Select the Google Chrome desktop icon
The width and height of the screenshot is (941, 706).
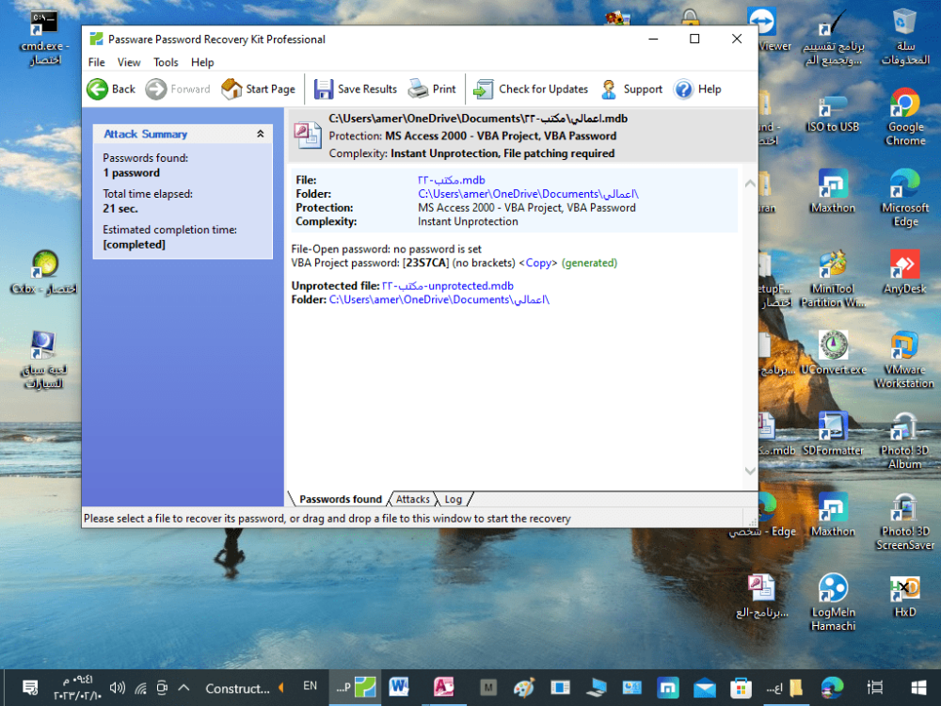pos(905,117)
